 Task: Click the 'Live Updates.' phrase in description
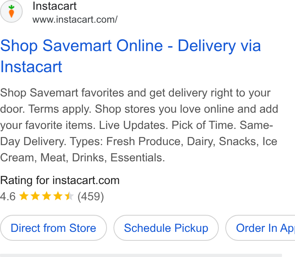pyautogui.click(x=133, y=125)
